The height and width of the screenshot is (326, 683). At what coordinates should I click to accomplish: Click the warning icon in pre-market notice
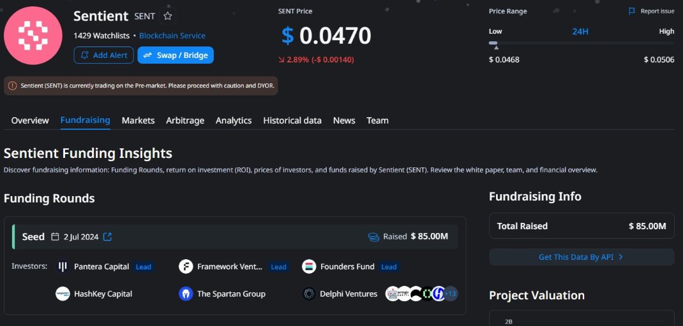12,85
